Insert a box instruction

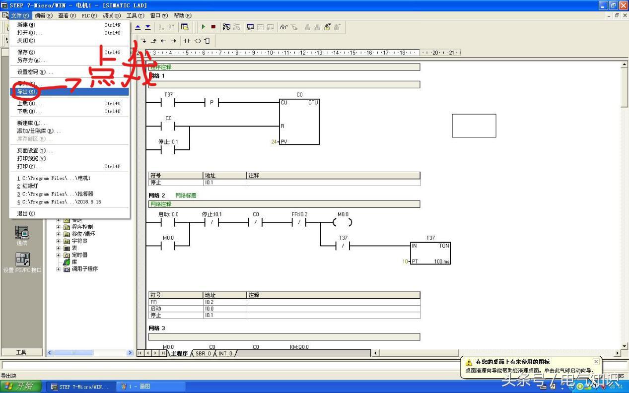tap(207, 41)
